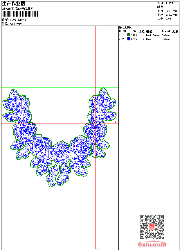Viewport: 180px width, 250px height.
Task: Click the red end marker 2 at bottom
Action: (97, 248)
